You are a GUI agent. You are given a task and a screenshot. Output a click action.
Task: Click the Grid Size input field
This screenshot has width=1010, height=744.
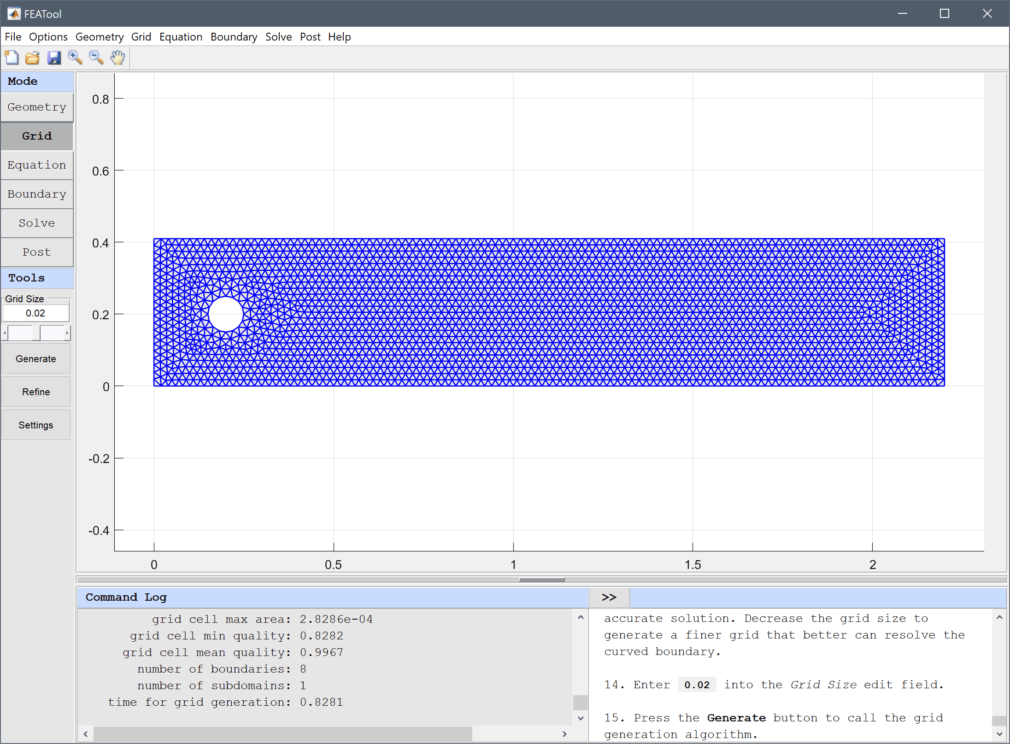36,313
